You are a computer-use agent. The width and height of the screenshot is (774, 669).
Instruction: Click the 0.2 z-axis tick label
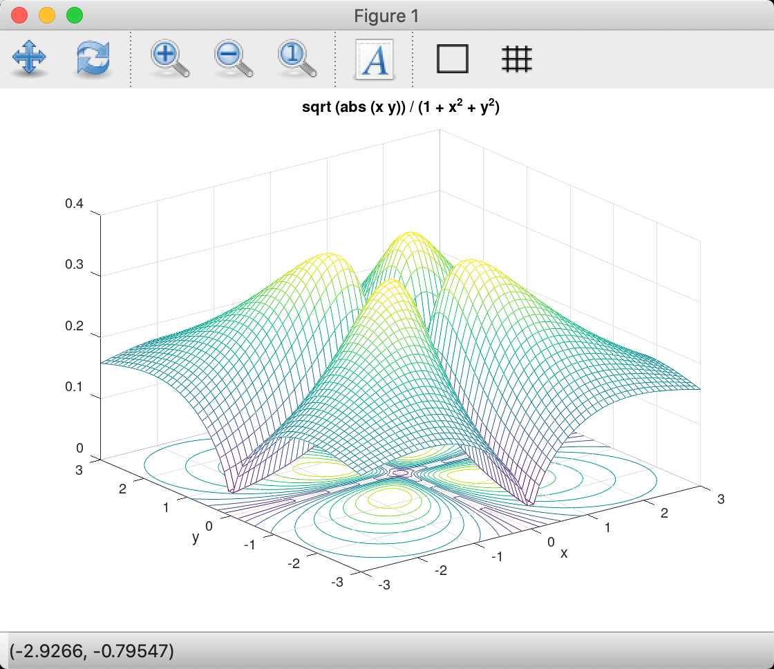(74, 326)
